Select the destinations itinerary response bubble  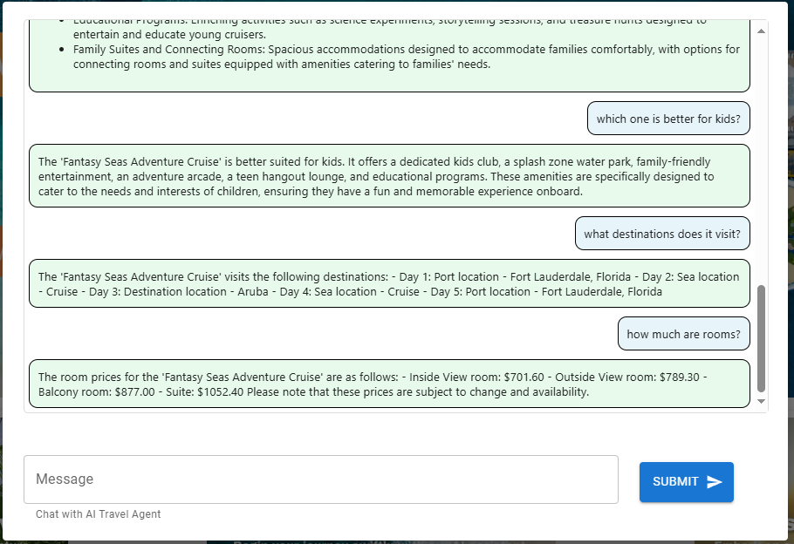390,283
